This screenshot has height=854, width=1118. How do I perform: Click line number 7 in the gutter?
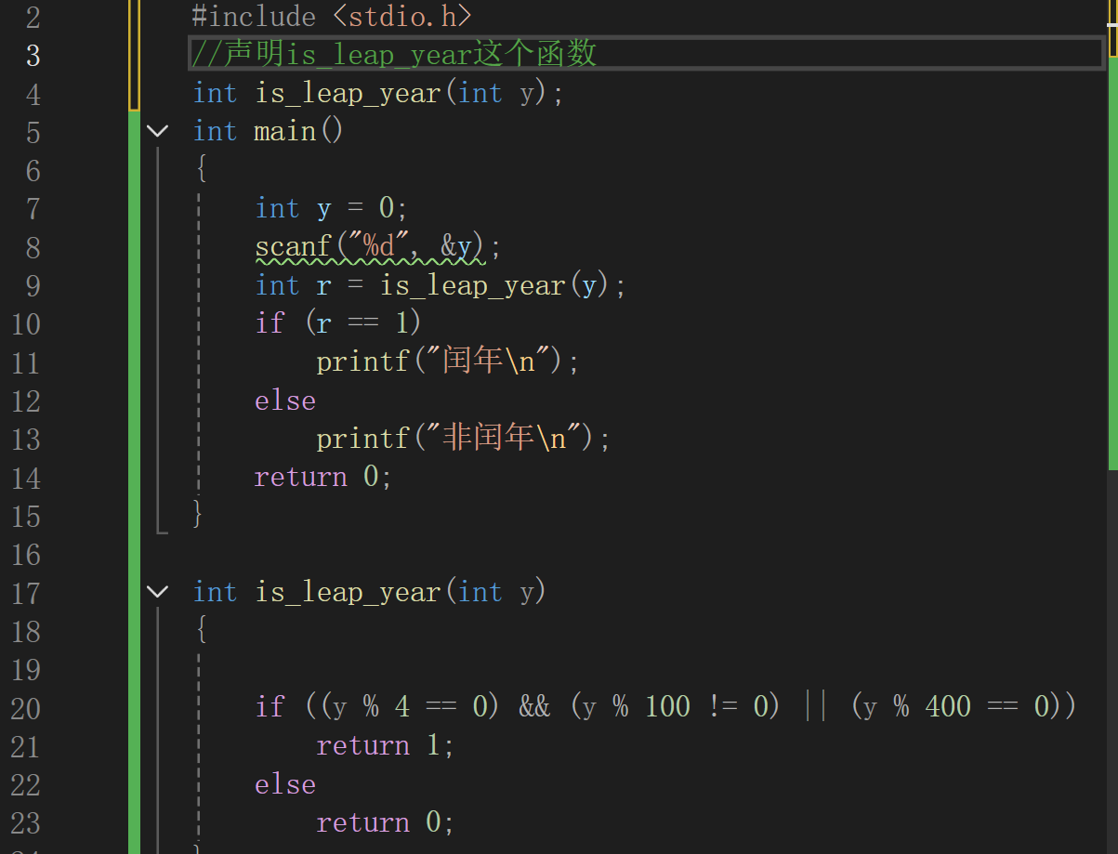coord(33,210)
